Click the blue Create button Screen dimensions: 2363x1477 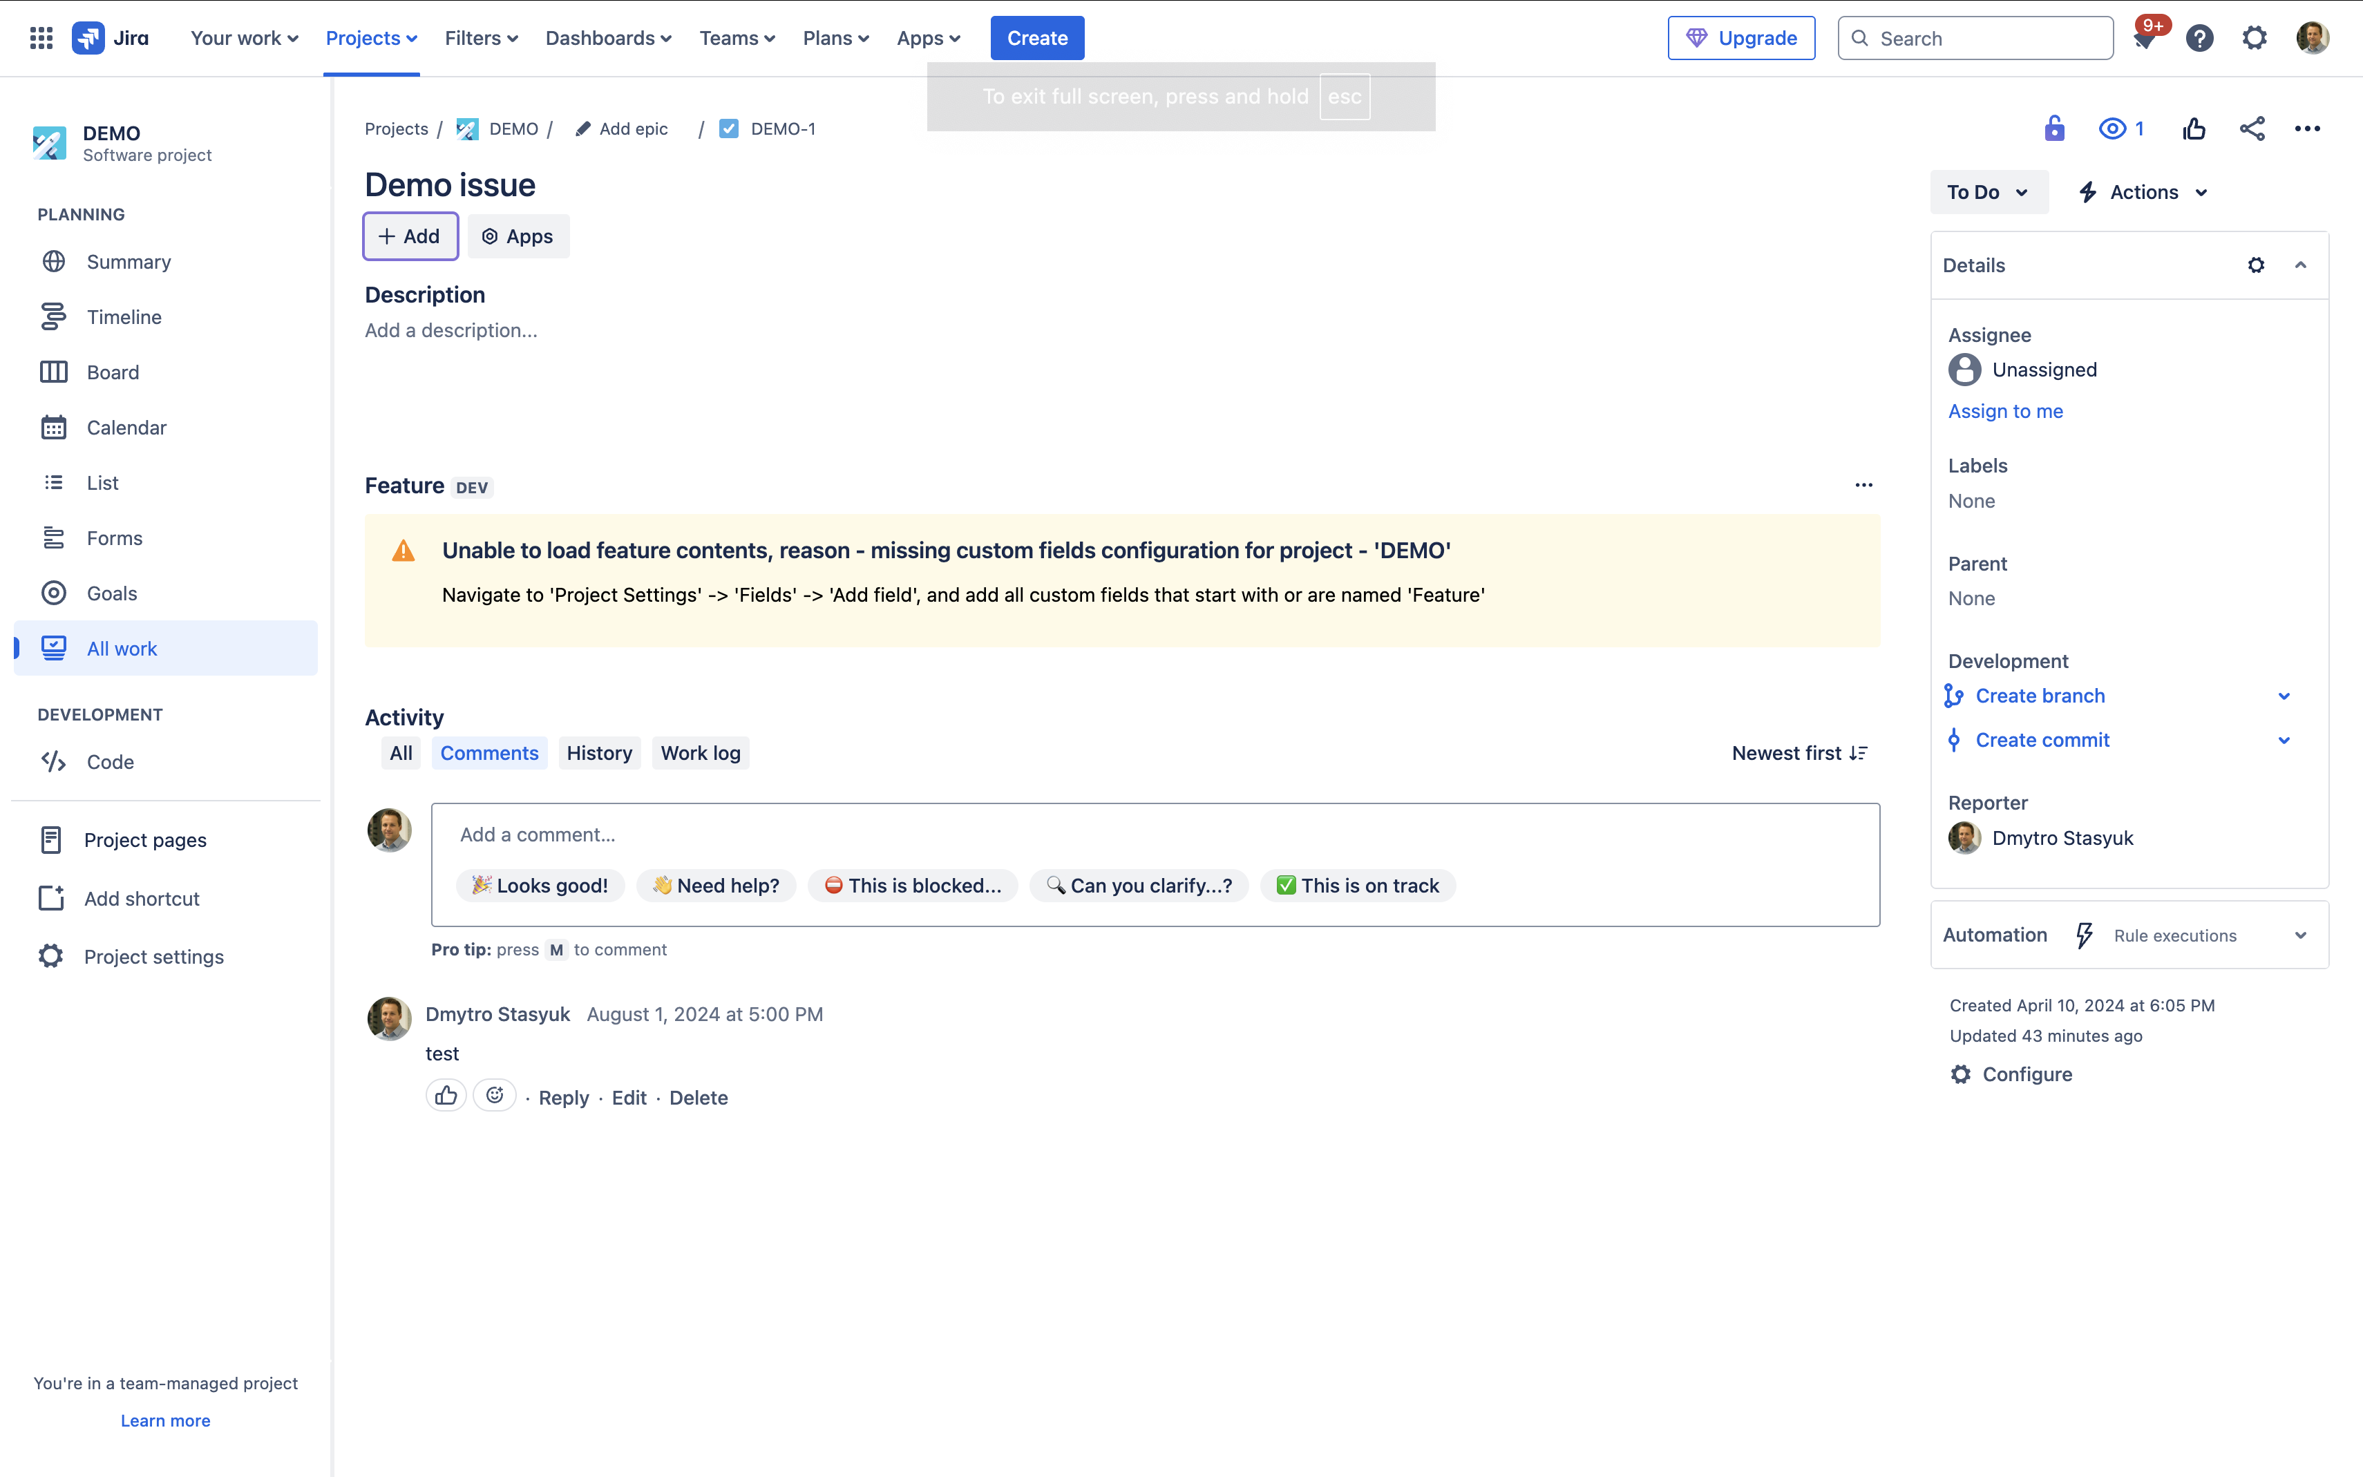point(1037,38)
